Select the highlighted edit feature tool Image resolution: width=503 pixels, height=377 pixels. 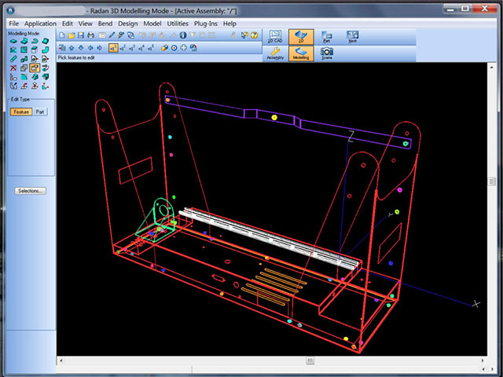click(x=35, y=68)
